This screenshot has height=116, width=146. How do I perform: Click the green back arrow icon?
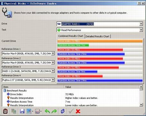pos(47,111)
